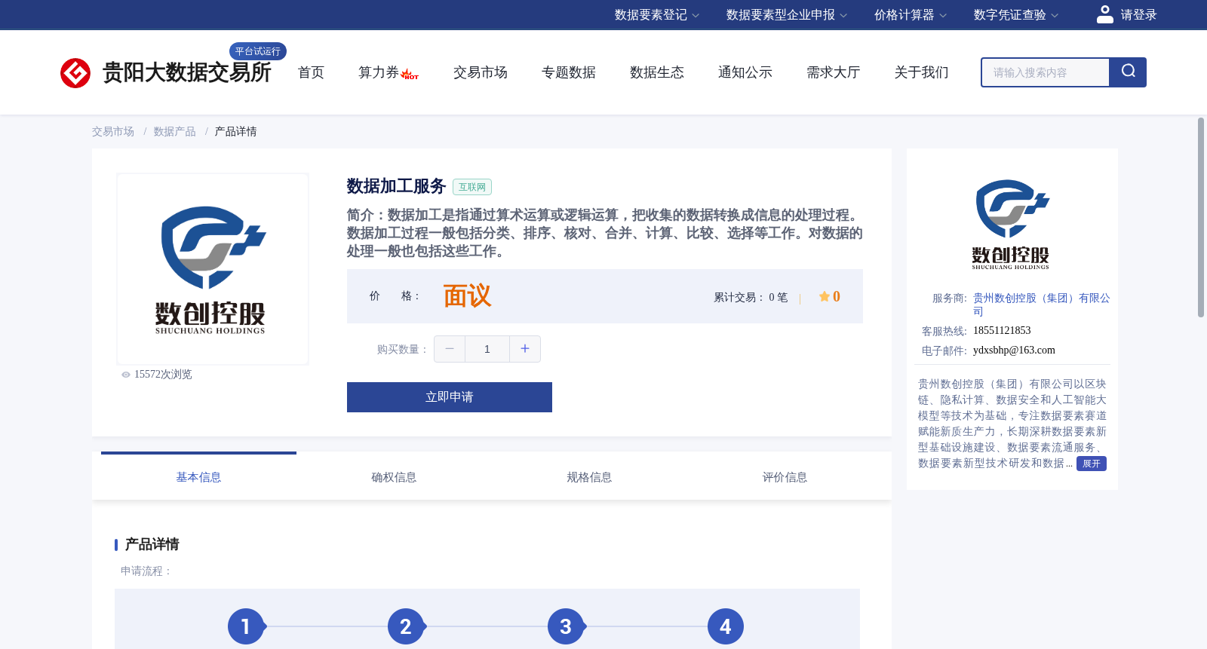Open 交易市场 navigation item
Screen dimensions: 1207x649
[481, 72]
